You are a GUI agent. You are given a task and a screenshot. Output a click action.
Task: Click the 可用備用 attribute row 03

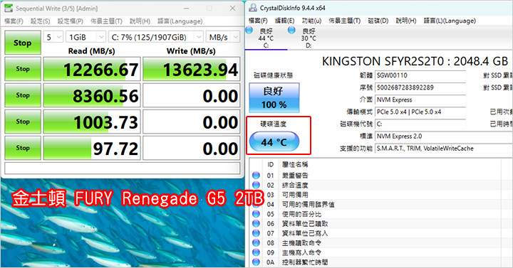pos(381,195)
